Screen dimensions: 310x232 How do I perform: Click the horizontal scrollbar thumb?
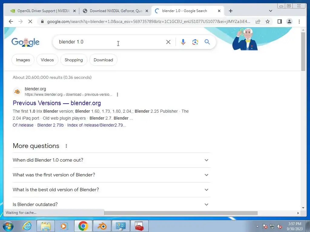pyautogui.click(x=181, y=213)
